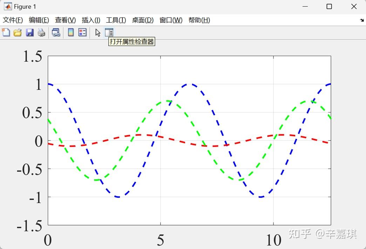Print the figure via the printer icon

pyautogui.click(x=41, y=32)
